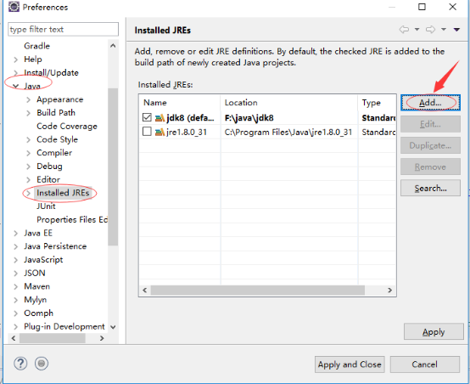Click the tree vertical scrollbar thumb
This screenshot has width=470, height=384.
pyautogui.click(x=113, y=167)
